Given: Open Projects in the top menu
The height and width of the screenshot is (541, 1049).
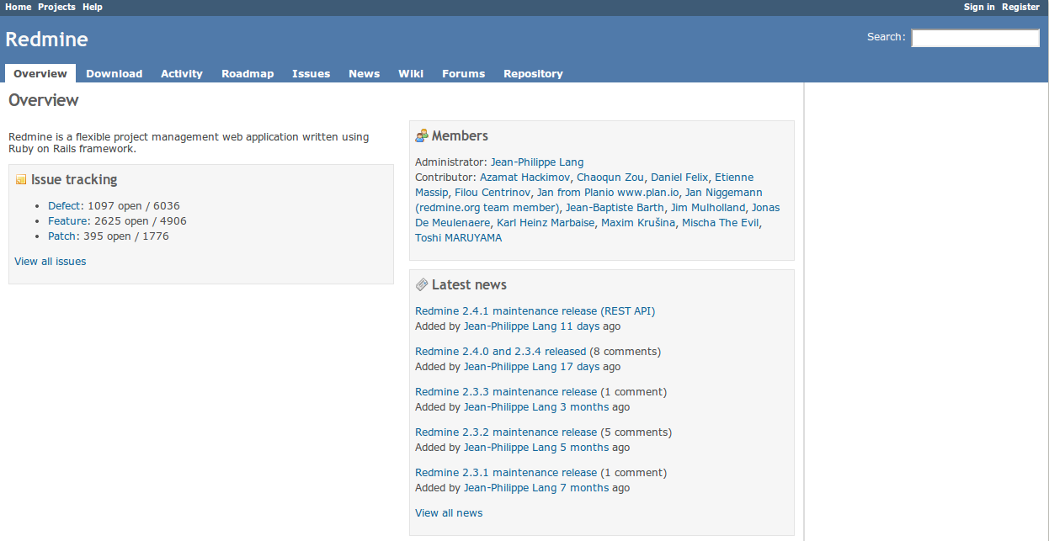Looking at the screenshot, I should coord(56,7).
